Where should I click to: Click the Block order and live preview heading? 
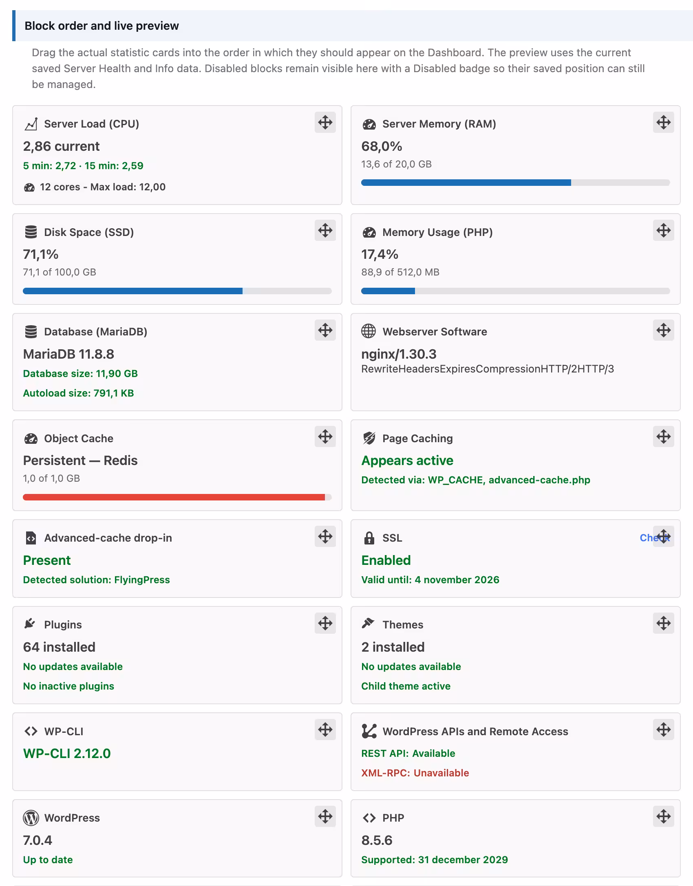(102, 26)
